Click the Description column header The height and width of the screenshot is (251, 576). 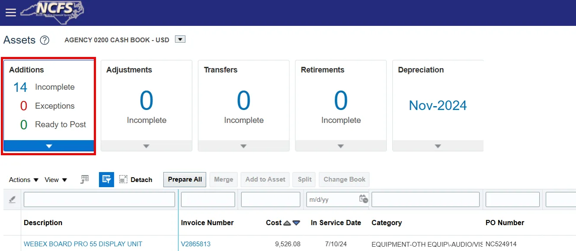[x=43, y=223]
